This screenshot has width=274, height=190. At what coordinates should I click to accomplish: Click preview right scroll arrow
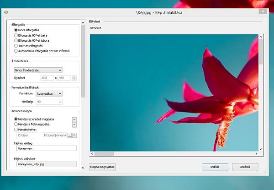256,153
